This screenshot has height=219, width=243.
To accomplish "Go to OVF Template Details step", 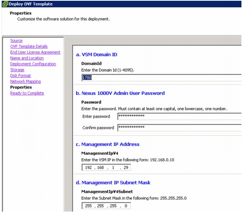I will click(x=29, y=46).
